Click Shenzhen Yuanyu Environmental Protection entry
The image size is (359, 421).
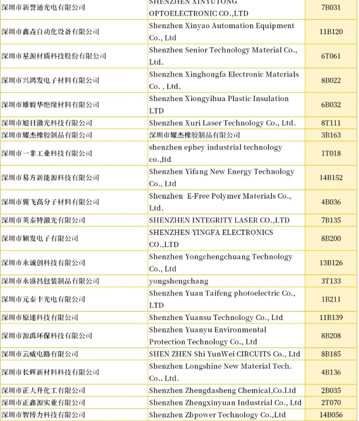pos(208,335)
